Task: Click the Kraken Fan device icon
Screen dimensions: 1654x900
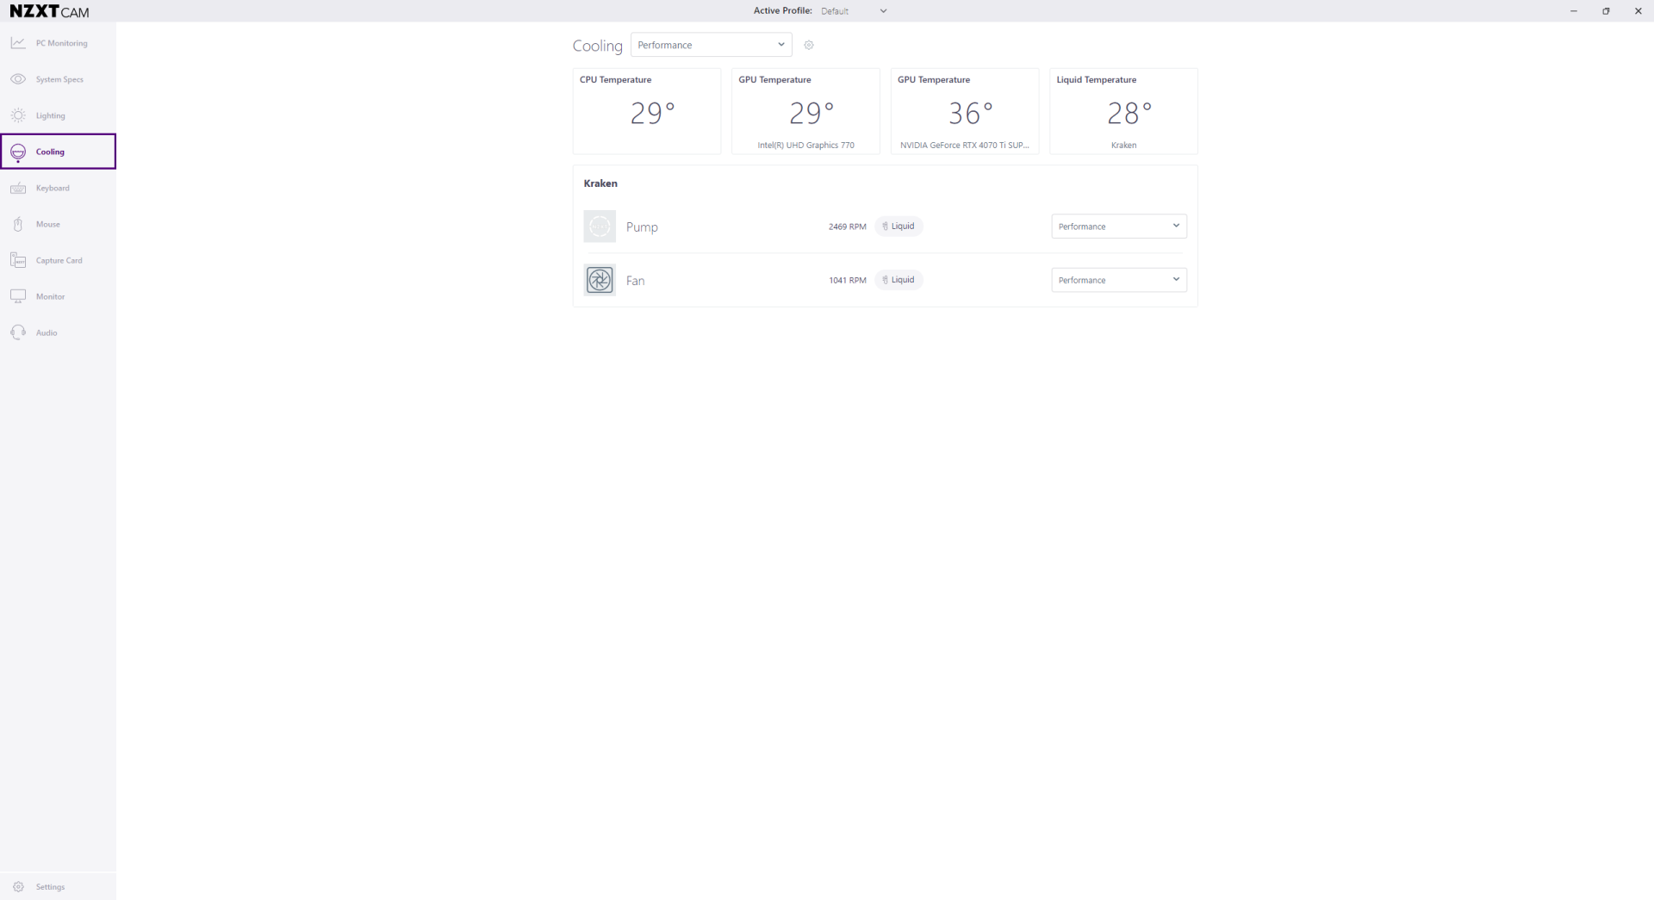Action: [x=600, y=280]
